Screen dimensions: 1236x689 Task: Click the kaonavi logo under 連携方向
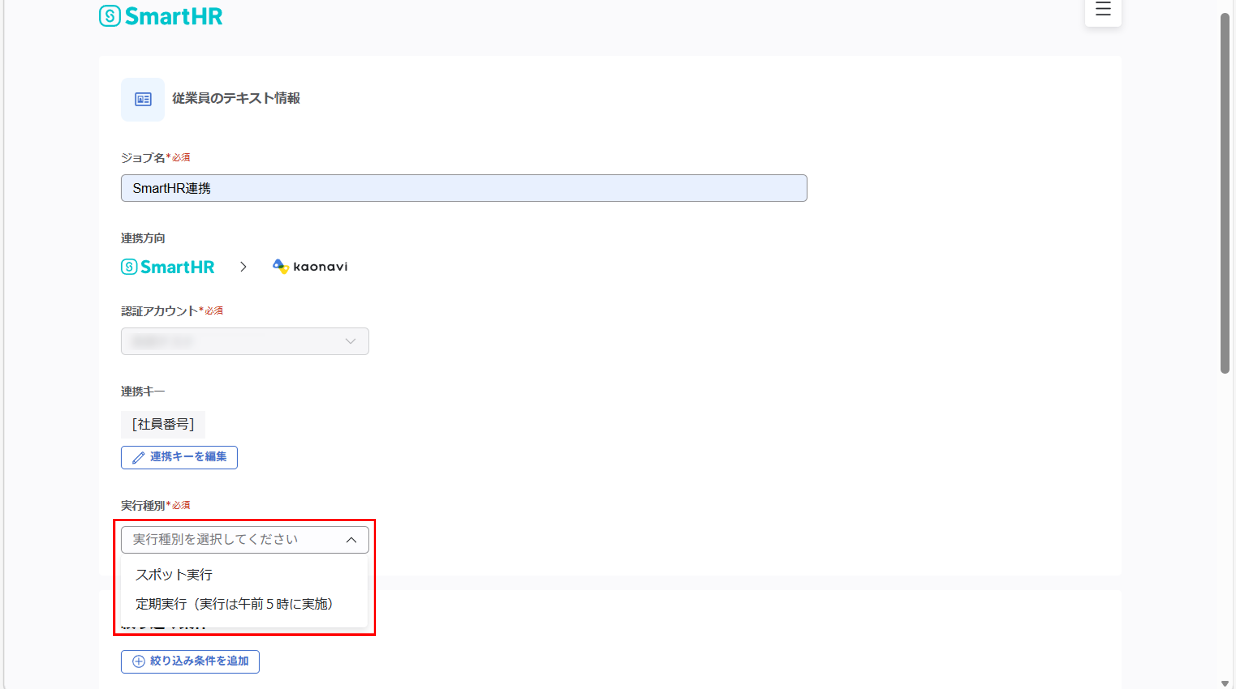pos(310,267)
